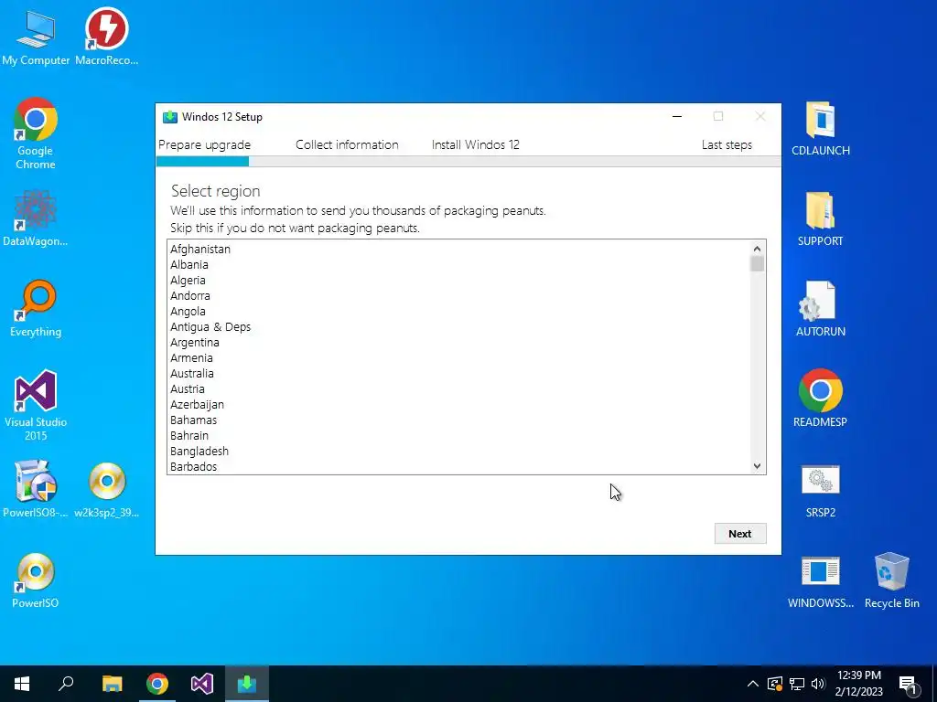Open DataWagon desktop shortcut
Image resolution: width=937 pixels, height=702 pixels.
coord(36,218)
